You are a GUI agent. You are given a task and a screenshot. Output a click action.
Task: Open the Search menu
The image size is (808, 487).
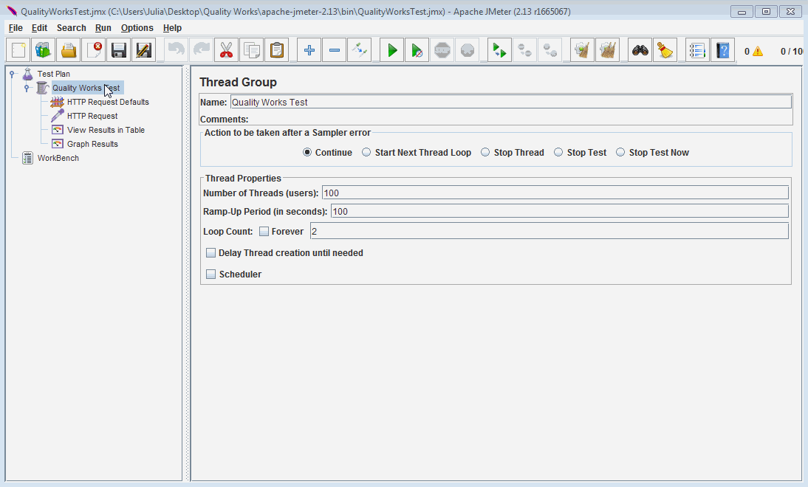tap(71, 28)
